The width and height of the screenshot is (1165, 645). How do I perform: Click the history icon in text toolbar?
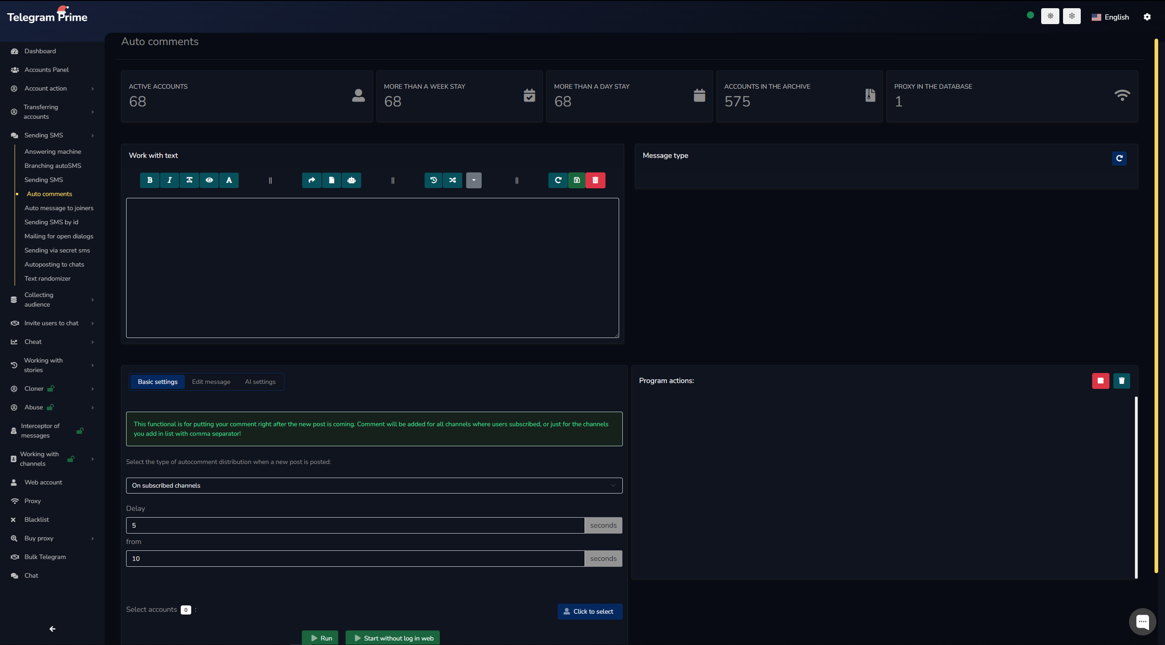433,180
